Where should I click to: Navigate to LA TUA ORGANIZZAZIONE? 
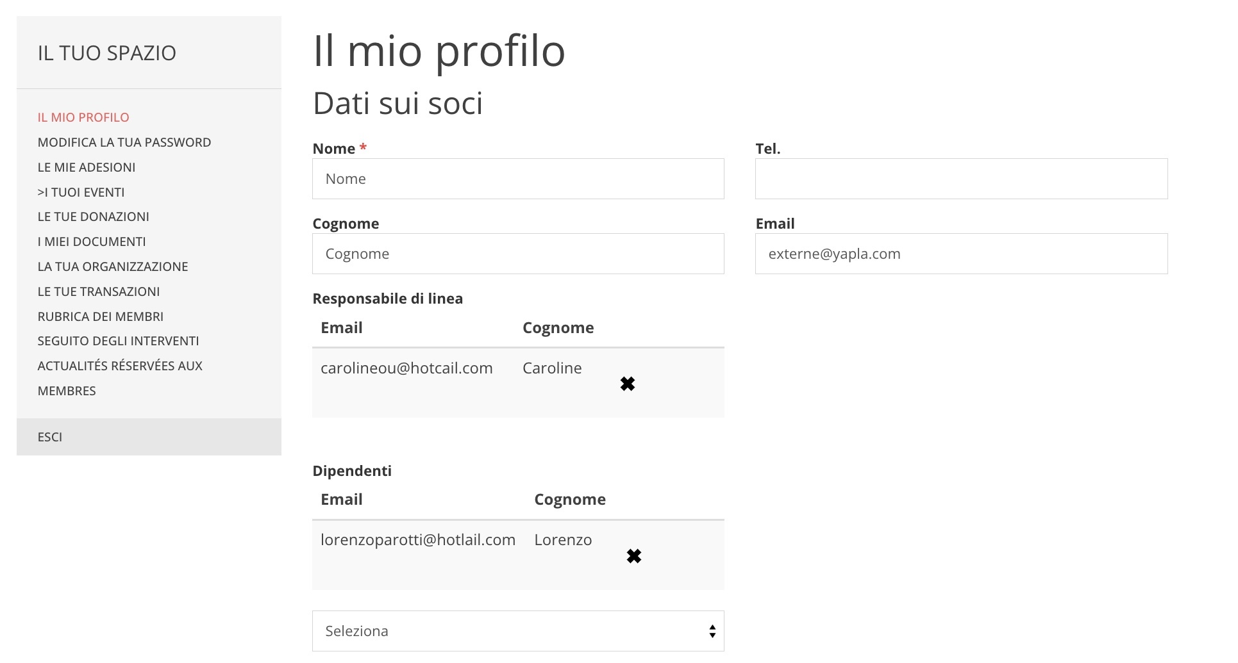coord(113,266)
